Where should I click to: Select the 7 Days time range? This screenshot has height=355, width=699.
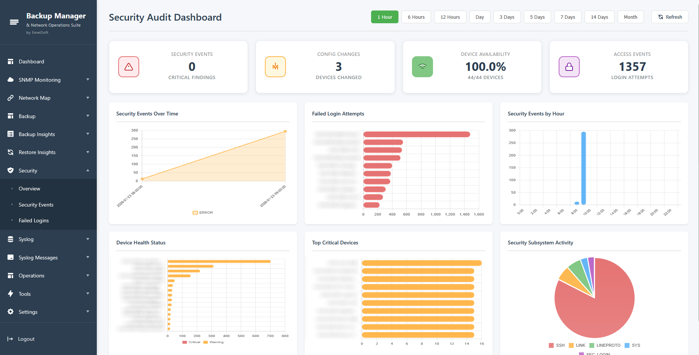pyautogui.click(x=568, y=17)
